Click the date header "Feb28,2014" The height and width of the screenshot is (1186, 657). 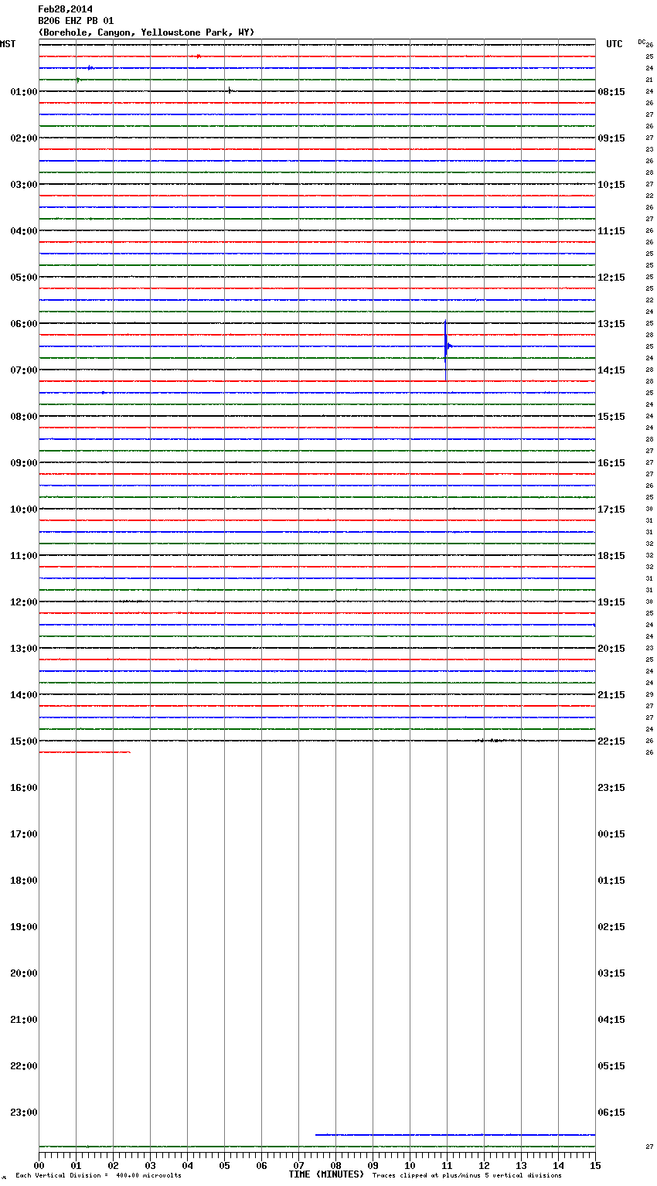tap(65, 9)
